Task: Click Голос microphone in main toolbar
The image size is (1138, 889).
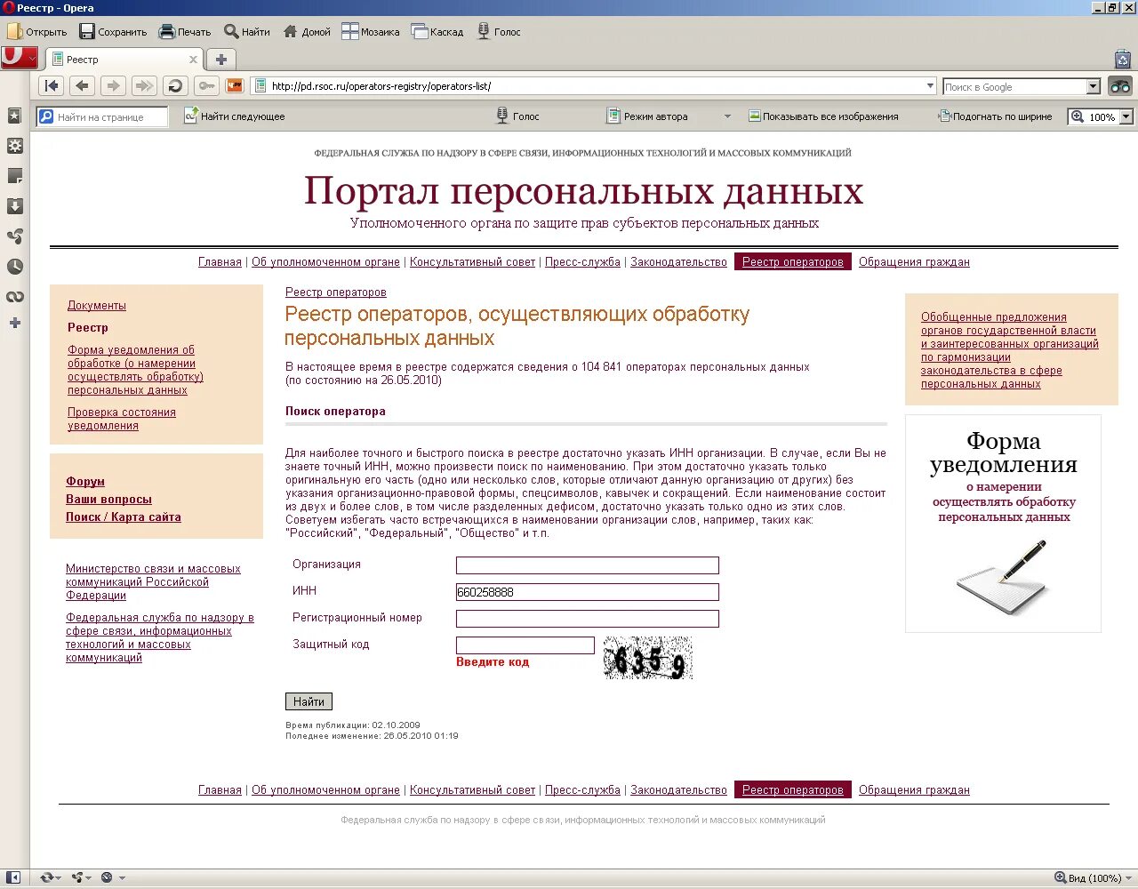Action: point(500,32)
